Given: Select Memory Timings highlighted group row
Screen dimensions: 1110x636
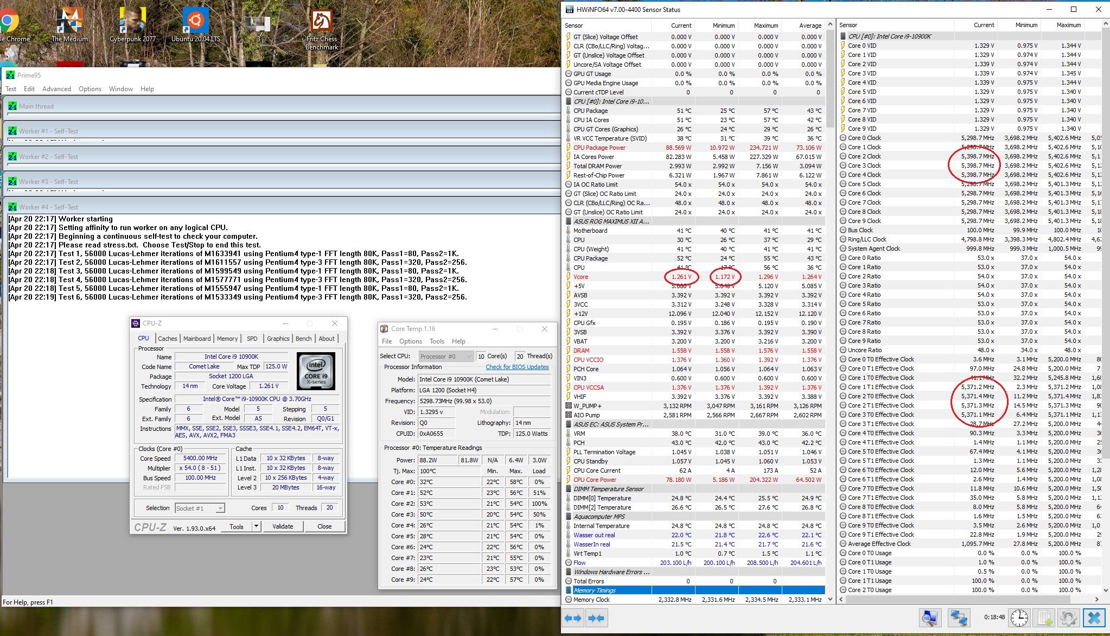Looking at the screenshot, I should pyautogui.click(x=694, y=590).
